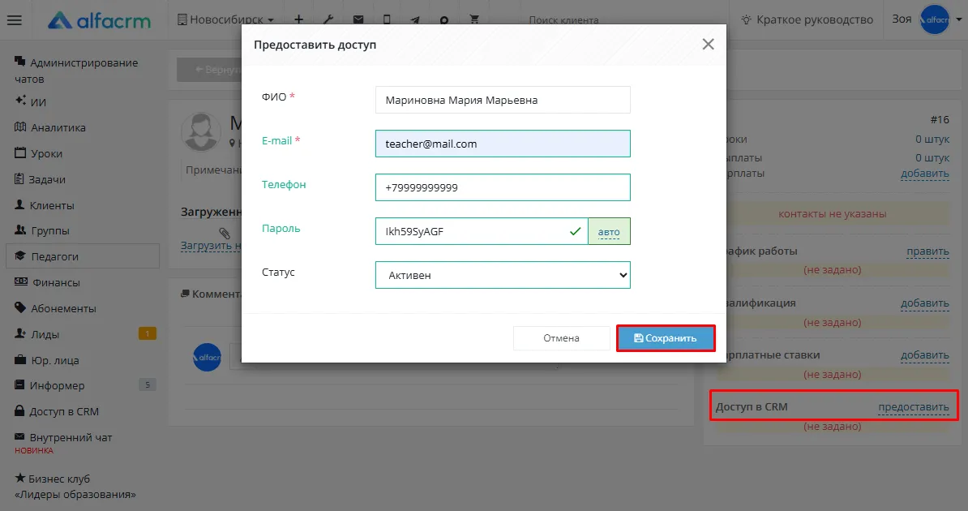Open the hamburger menu icon
The height and width of the screenshot is (511, 968).
[15, 19]
